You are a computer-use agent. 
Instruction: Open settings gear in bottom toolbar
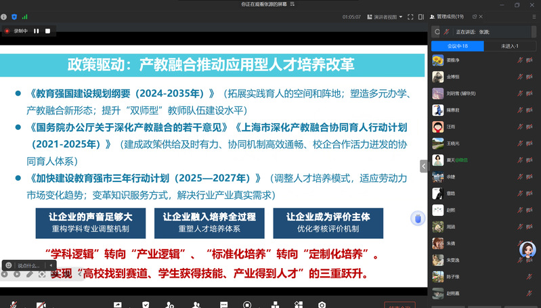click(x=322, y=305)
